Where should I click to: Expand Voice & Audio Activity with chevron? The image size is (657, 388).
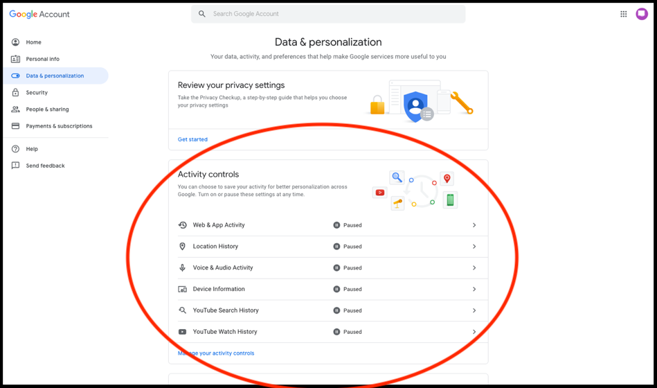coord(474,267)
